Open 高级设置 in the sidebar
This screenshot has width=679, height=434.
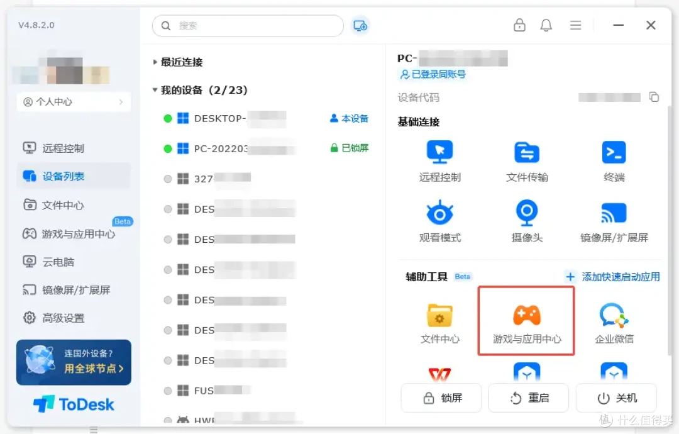click(x=73, y=318)
